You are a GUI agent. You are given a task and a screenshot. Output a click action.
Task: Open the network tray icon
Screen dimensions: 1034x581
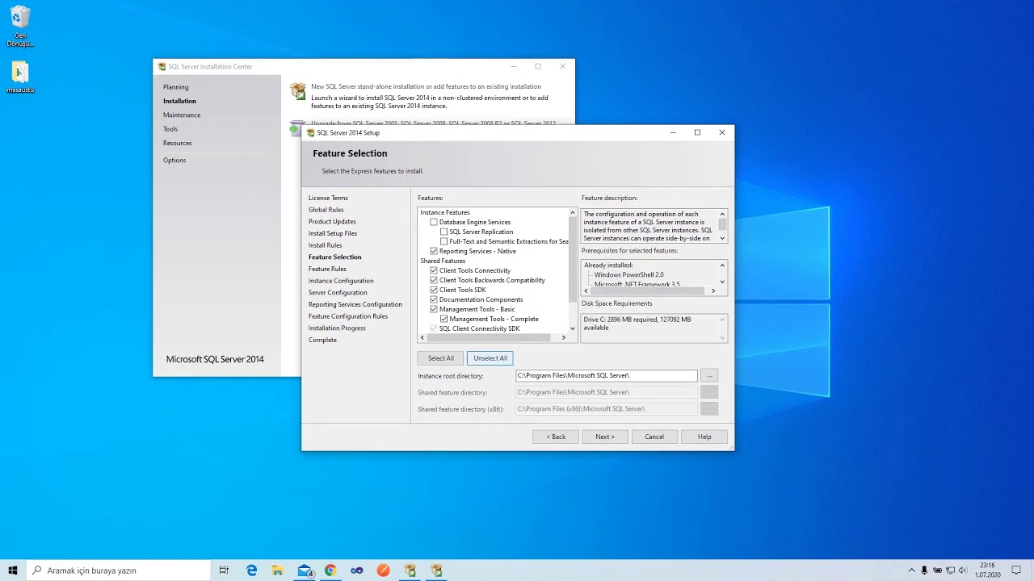click(x=949, y=571)
